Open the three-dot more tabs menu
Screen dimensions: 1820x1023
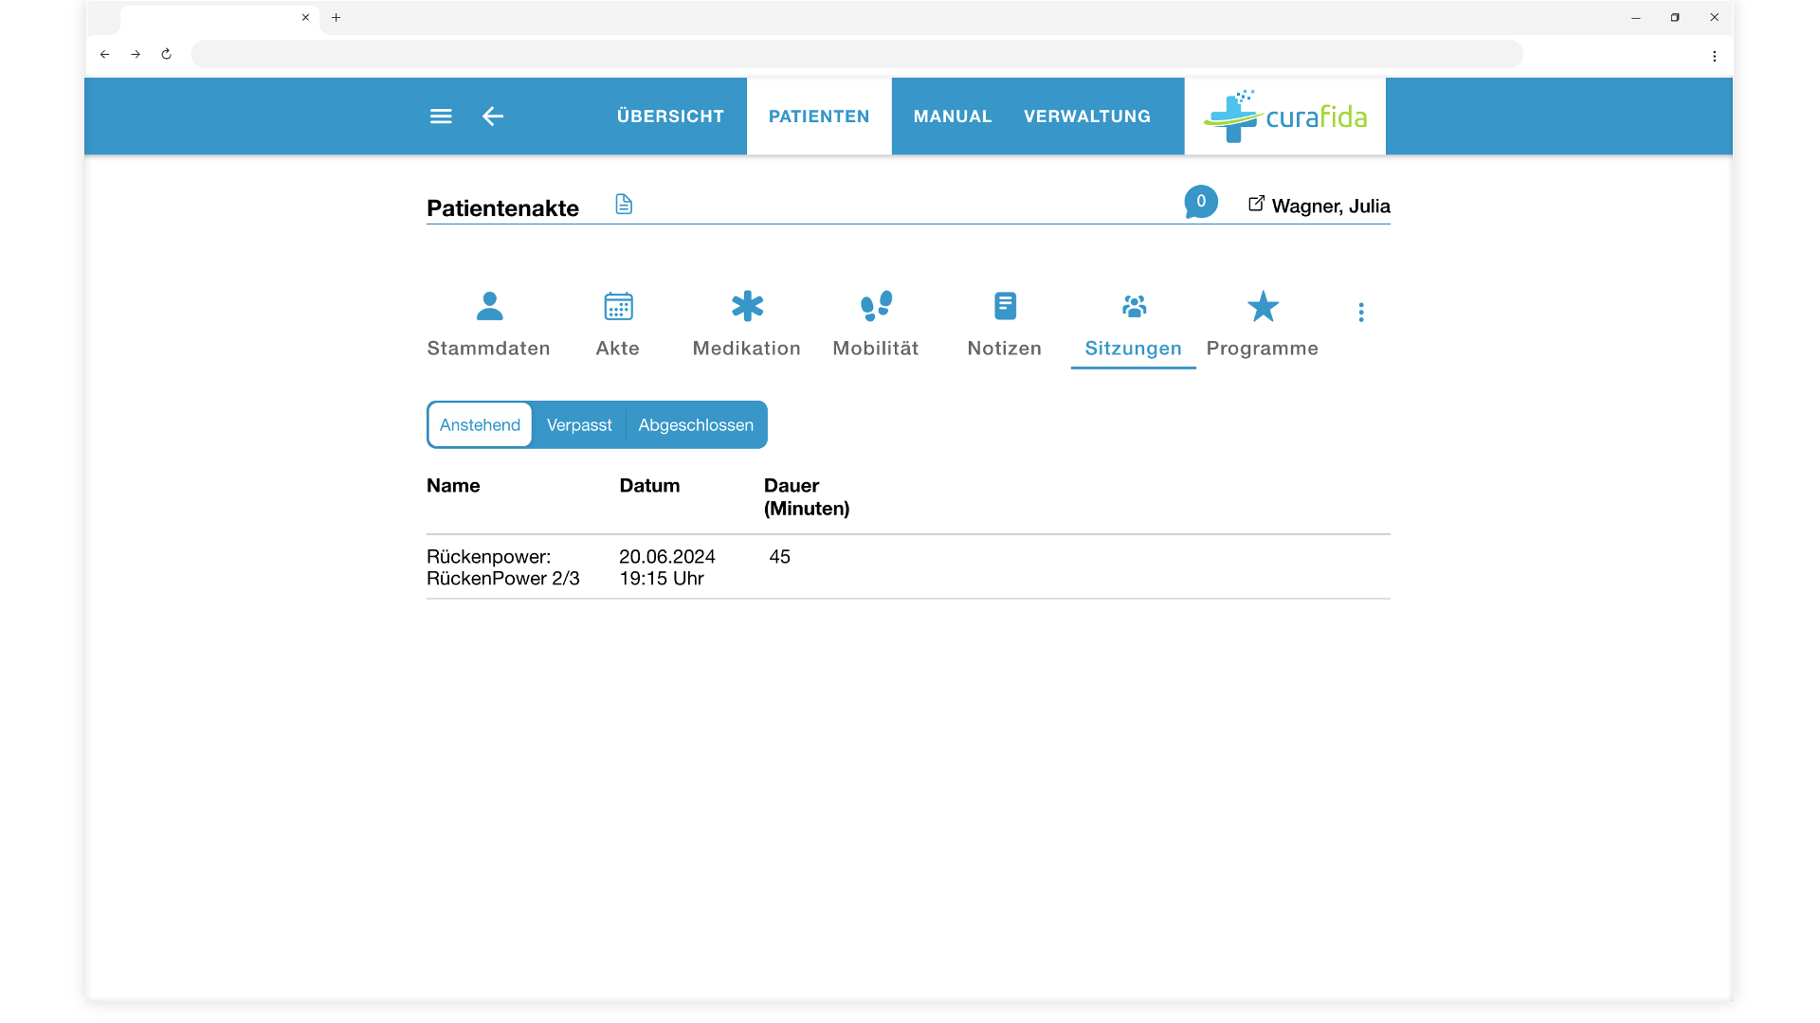coord(1361,313)
